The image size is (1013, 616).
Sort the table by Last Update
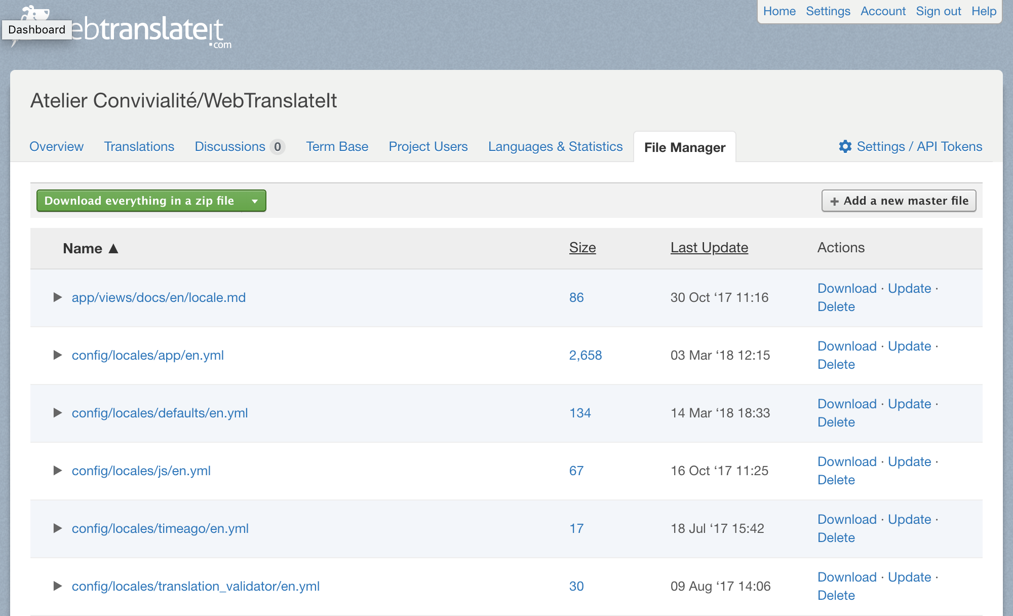click(x=709, y=248)
